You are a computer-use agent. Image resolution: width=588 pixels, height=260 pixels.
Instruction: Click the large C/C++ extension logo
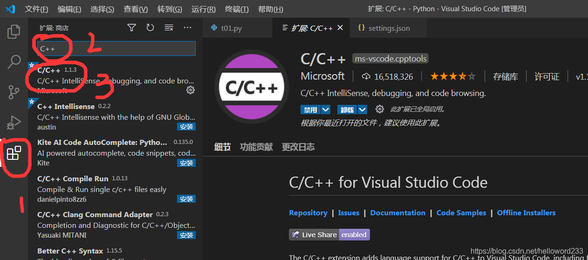(252, 87)
